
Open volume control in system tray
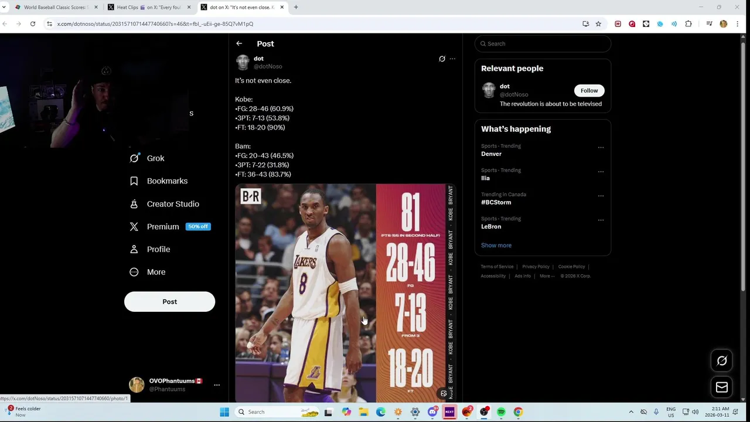tap(695, 412)
